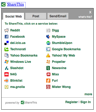
Task: Click the Newsvine leaf icon
Action: tap(48, 68)
